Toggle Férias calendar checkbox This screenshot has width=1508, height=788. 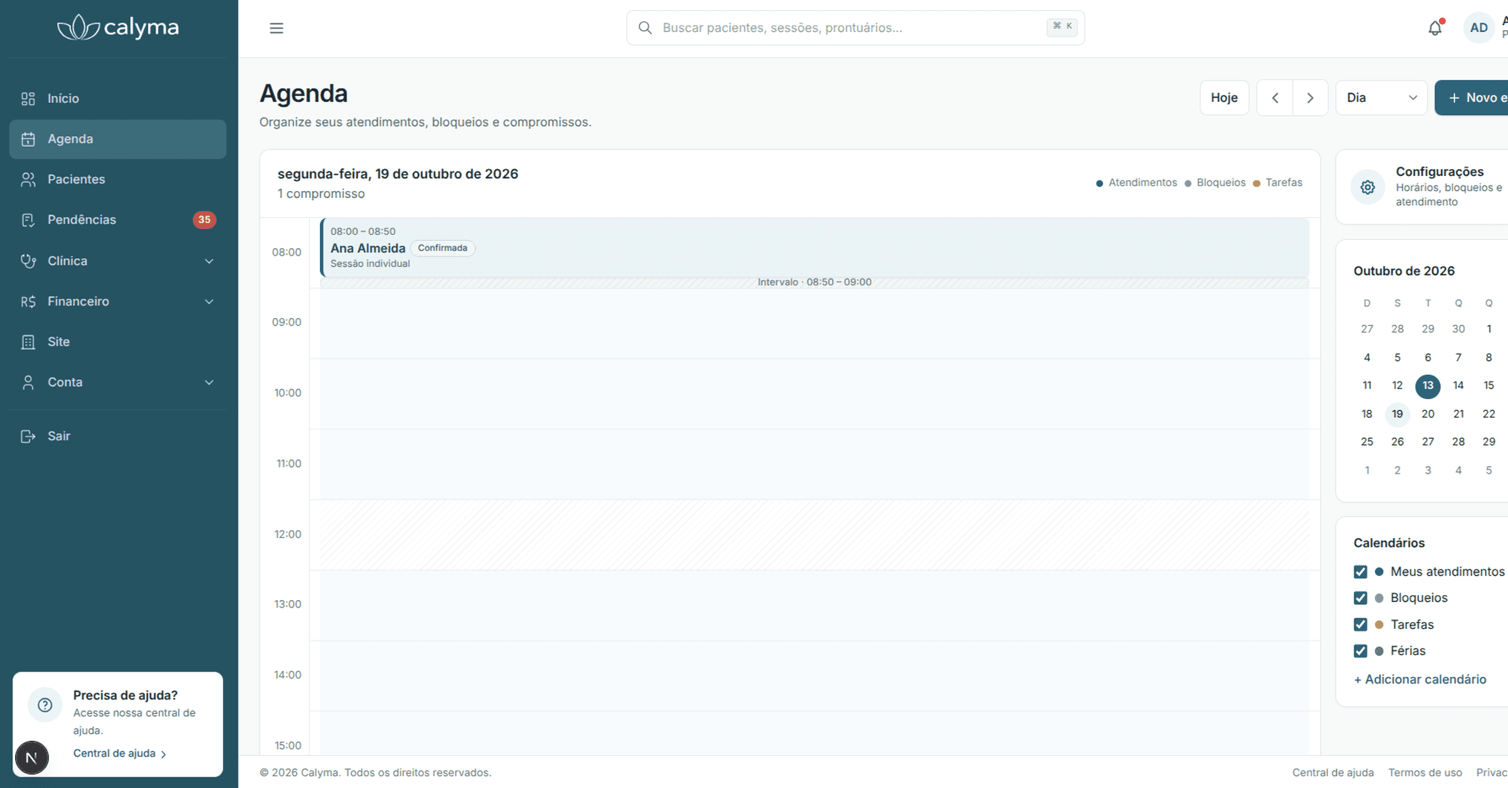1360,651
